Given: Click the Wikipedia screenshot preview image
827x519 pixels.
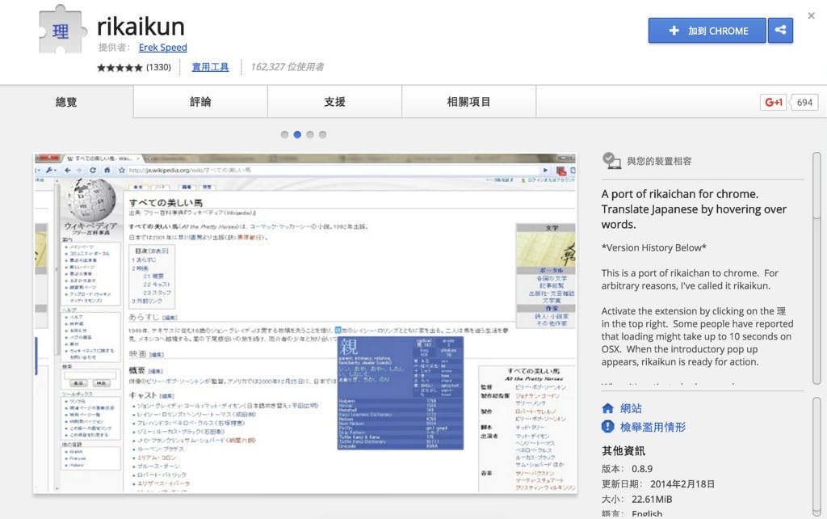Looking at the screenshot, I should click(x=305, y=323).
